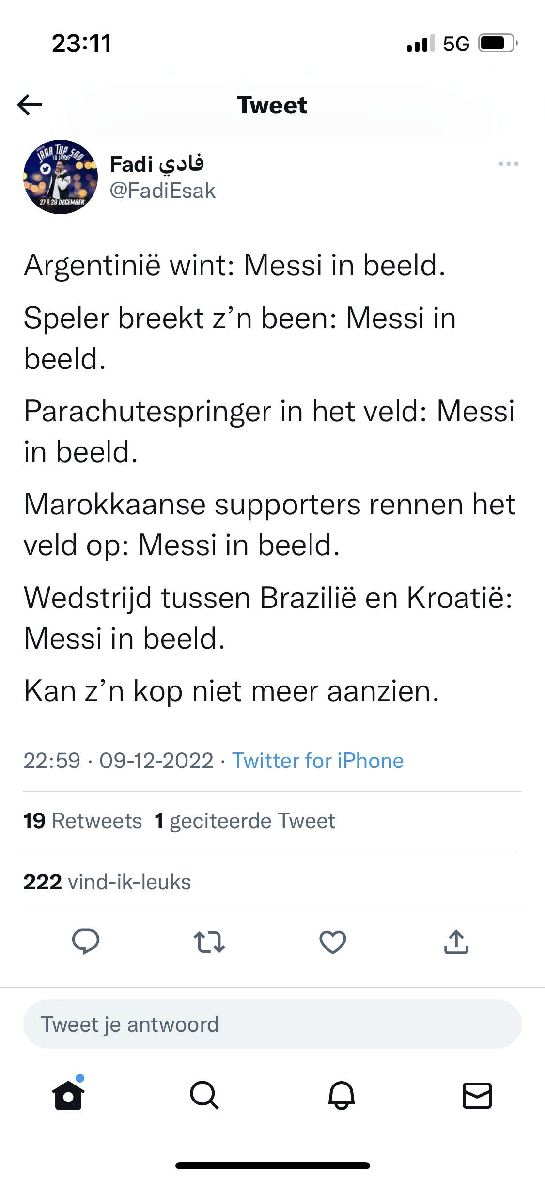Go to the Home tab
This screenshot has width=545, height=1181.
click(x=68, y=1095)
